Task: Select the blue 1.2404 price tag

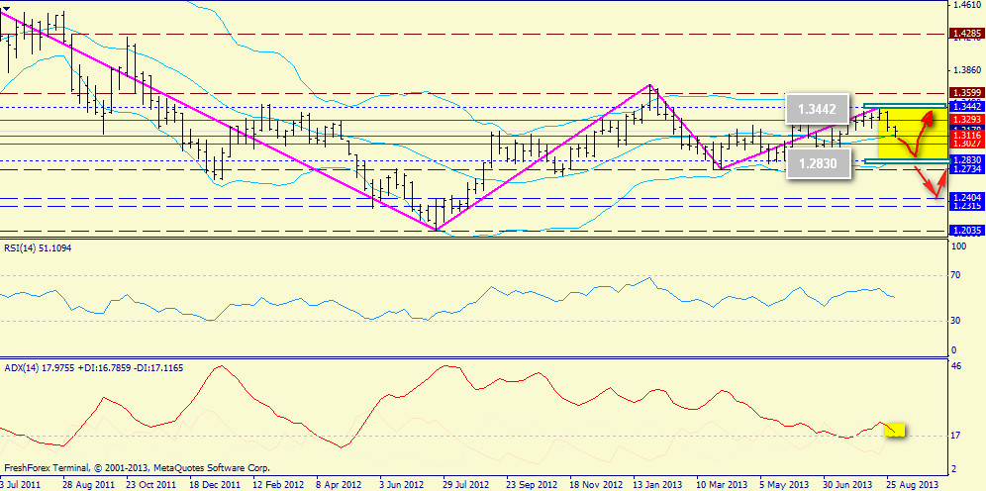Action: tap(965, 198)
